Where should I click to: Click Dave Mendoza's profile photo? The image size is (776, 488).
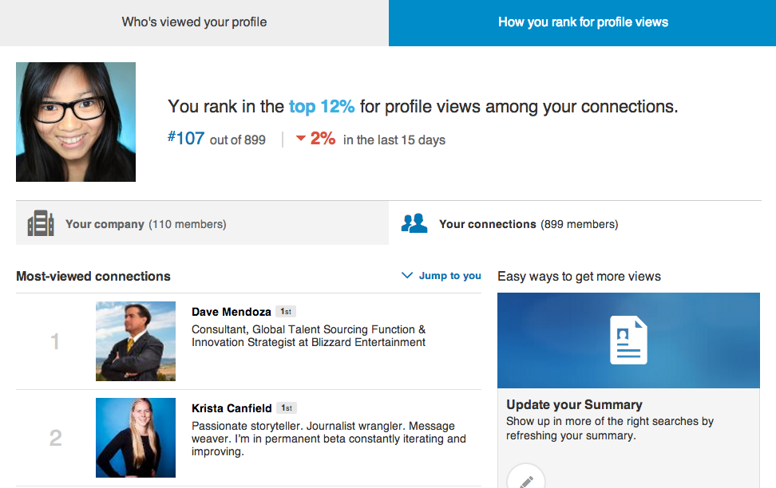[x=135, y=340]
